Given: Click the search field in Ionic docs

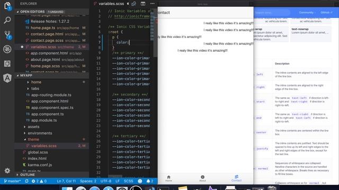Looking at the screenshot, I should tap(272, 13).
